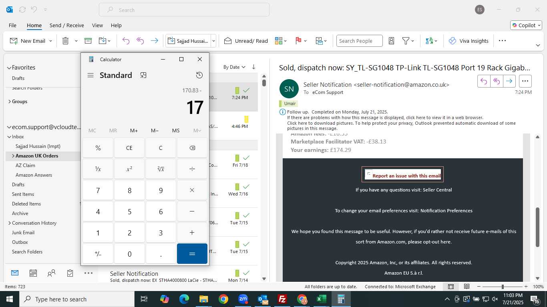Click the Archive icon in ribbon
Screen dimensions: 547x307
pos(88,41)
